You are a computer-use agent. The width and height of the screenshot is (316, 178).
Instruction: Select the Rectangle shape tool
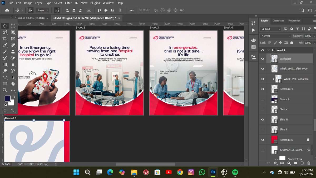(5, 84)
